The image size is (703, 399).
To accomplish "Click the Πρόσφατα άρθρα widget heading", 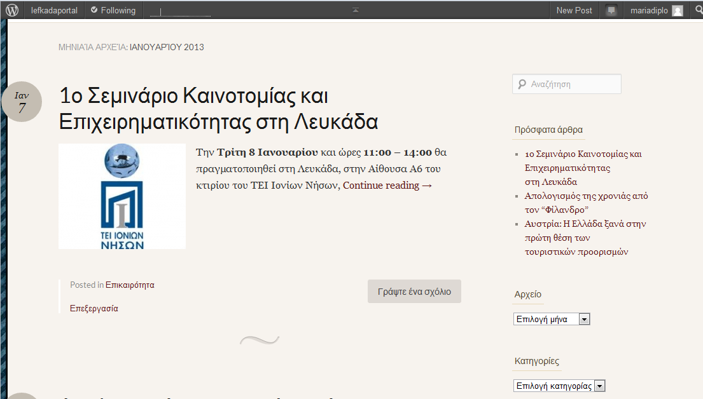I will click(x=548, y=130).
